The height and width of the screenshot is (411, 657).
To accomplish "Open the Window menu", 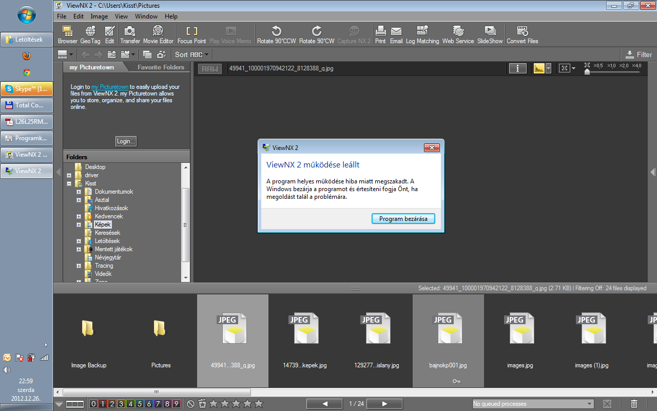I will click(146, 16).
